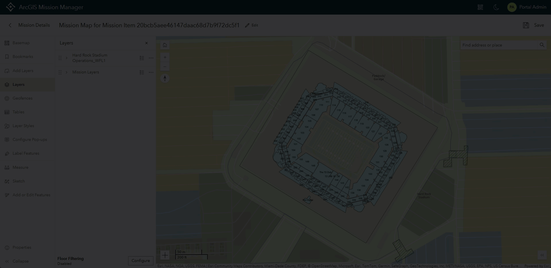The image size is (551, 268).
Task: Open options menu for Mission Layers
Action: 151,72
